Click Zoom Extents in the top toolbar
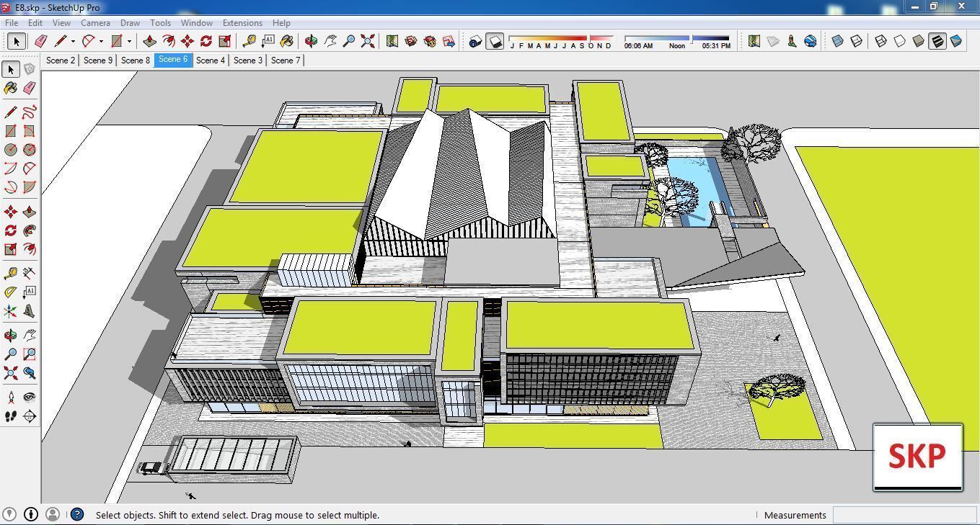This screenshot has width=980, height=525. [x=368, y=41]
